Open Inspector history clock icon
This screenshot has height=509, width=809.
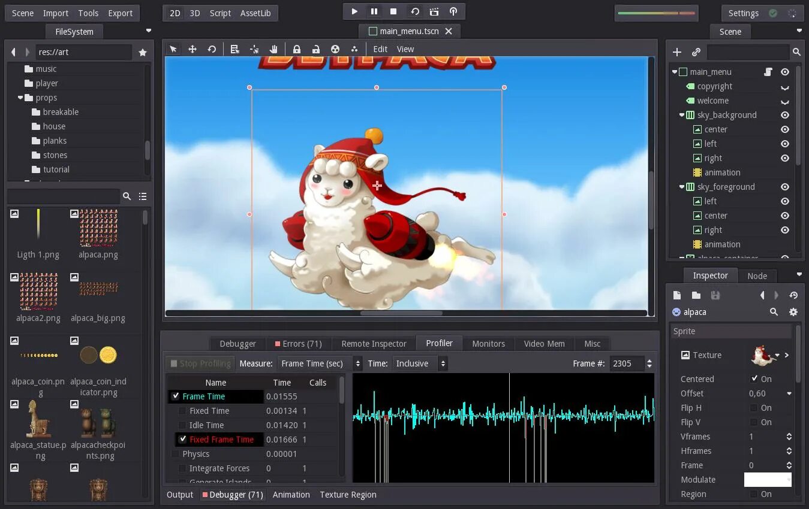[x=793, y=295]
